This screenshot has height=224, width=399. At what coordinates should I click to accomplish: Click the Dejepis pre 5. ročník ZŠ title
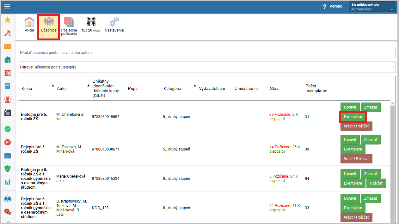pyautogui.click(x=33, y=149)
